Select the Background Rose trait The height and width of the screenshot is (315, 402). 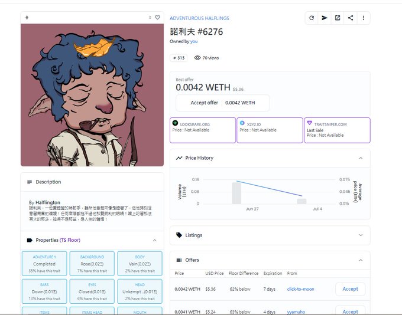[92, 264]
